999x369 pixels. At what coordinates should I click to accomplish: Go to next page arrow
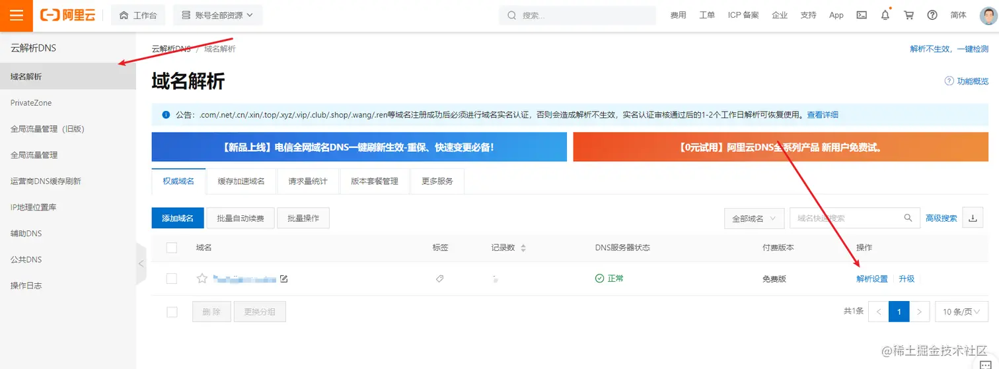click(920, 312)
